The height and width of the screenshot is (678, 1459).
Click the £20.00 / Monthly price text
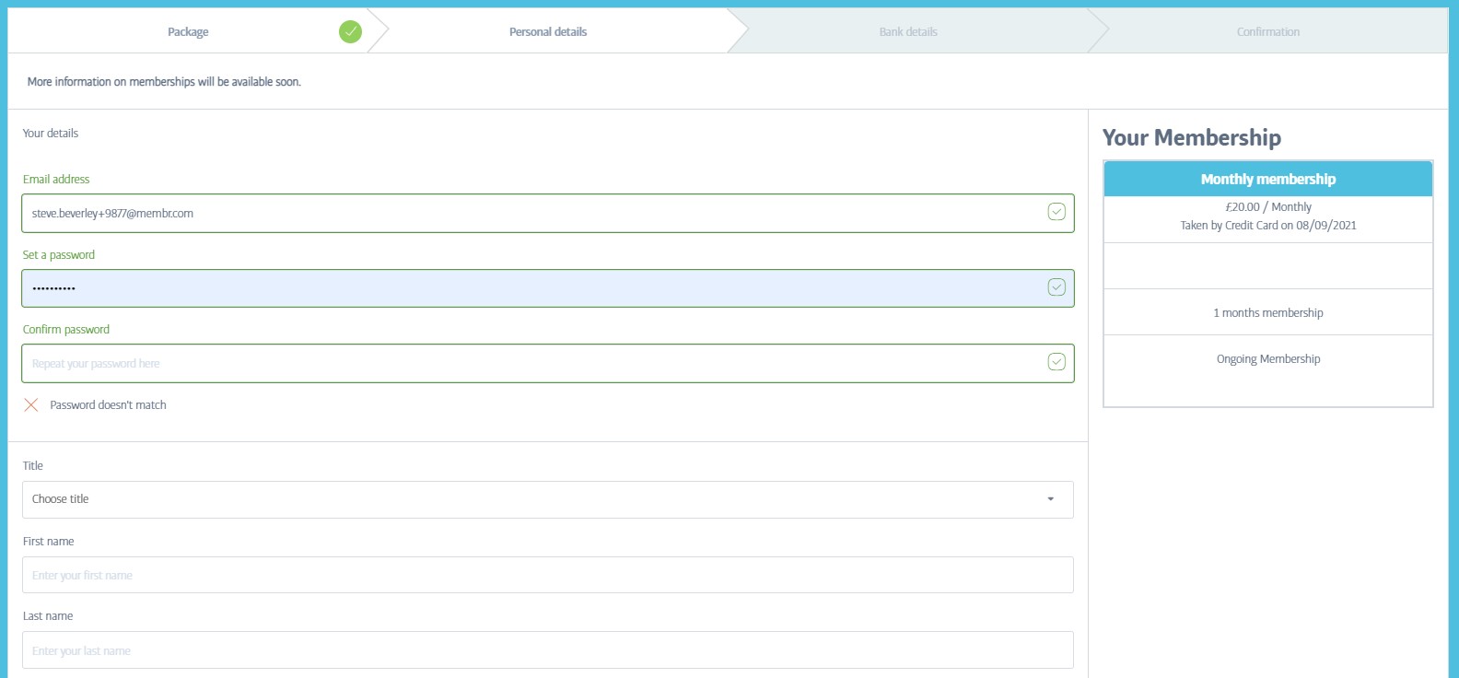coord(1268,207)
